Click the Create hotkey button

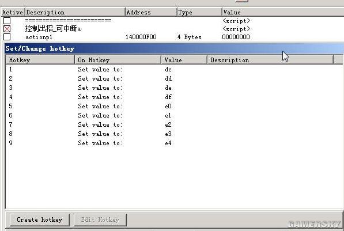pyautogui.click(x=40, y=219)
